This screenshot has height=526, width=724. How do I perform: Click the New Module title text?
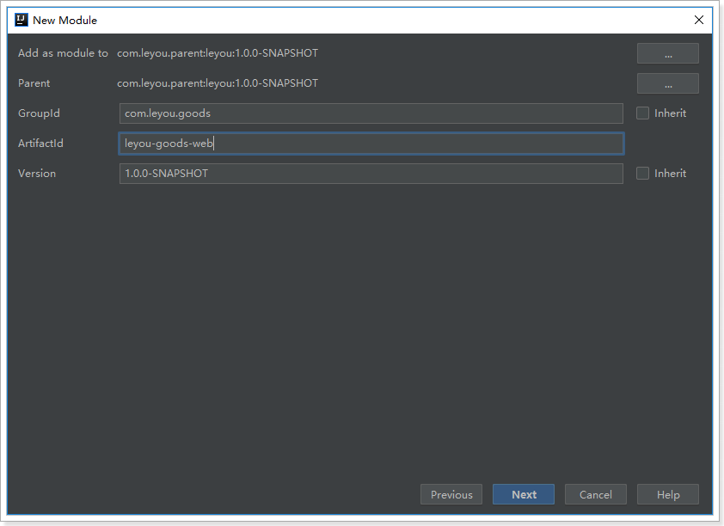pyautogui.click(x=65, y=21)
